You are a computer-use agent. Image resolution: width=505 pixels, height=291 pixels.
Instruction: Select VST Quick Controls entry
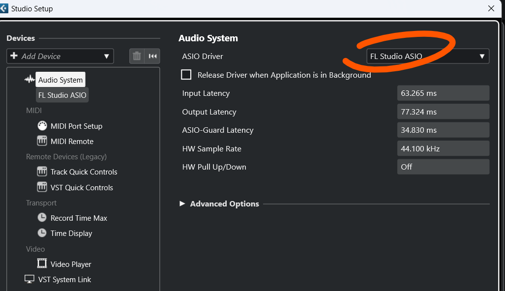coord(82,187)
